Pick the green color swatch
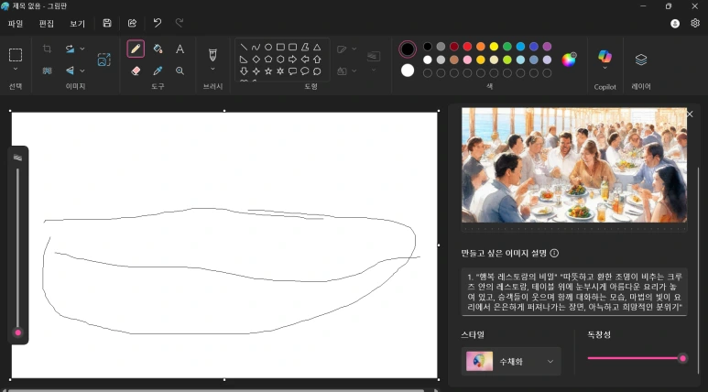 point(507,47)
